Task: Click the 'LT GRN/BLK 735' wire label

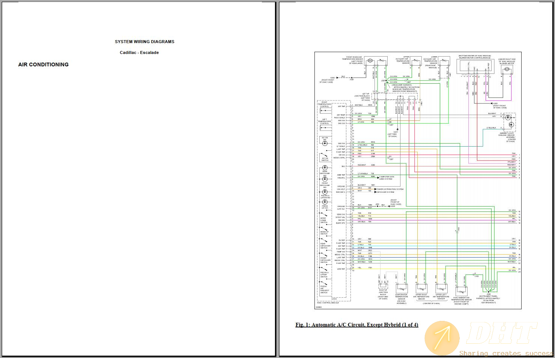Action: [366, 174]
